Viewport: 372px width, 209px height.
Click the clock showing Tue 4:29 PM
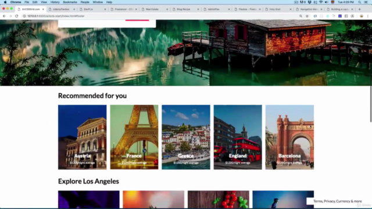[x=346, y=2]
